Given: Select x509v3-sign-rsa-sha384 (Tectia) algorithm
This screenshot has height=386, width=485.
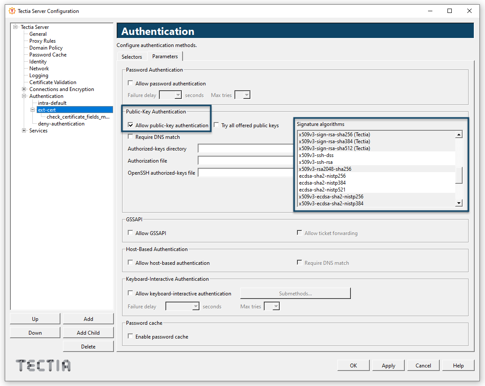Looking at the screenshot, I should [x=376, y=141].
